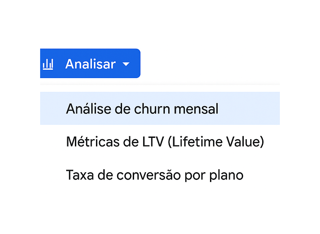The height and width of the screenshot is (234, 320).
Task: Tap the analytics chart glyph in blue button
Action: click(x=48, y=64)
